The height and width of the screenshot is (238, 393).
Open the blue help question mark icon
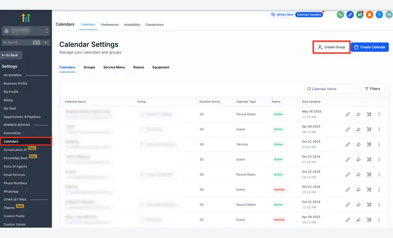coord(379,15)
